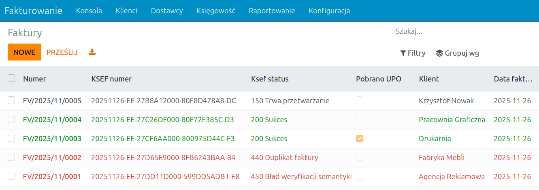539x190 pixels.
Task: Toggle Pobrano UPO checkbox for Drukarnia
Action: (x=360, y=138)
